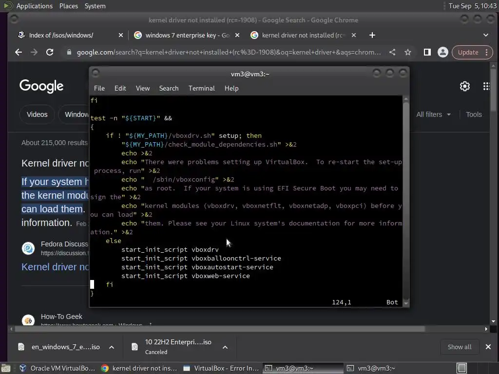The image size is (499, 374).
Task: Open the Places menu
Action: [68, 6]
